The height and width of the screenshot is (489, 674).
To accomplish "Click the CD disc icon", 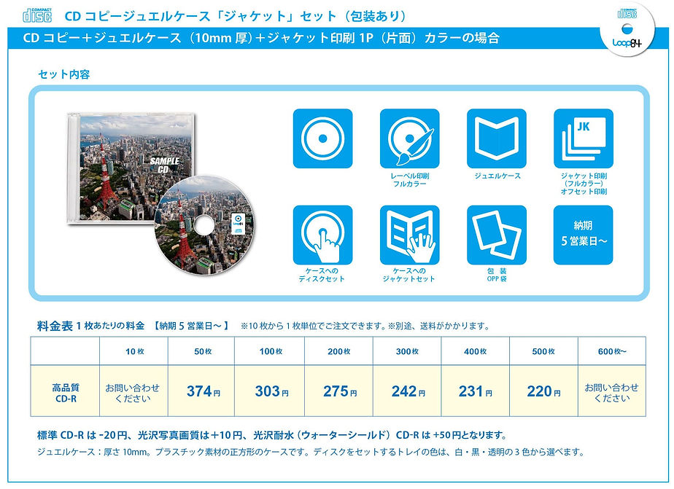I will (x=323, y=138).
